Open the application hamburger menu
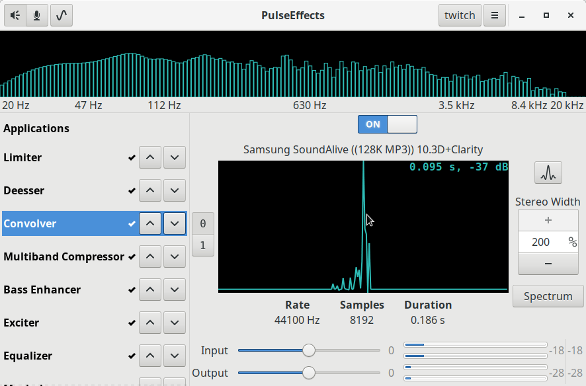The height and width of the screenshot is (386, 586). (x=494, y=15)
